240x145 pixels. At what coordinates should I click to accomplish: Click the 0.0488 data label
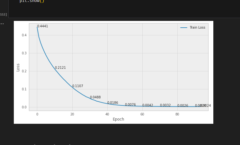95,97
